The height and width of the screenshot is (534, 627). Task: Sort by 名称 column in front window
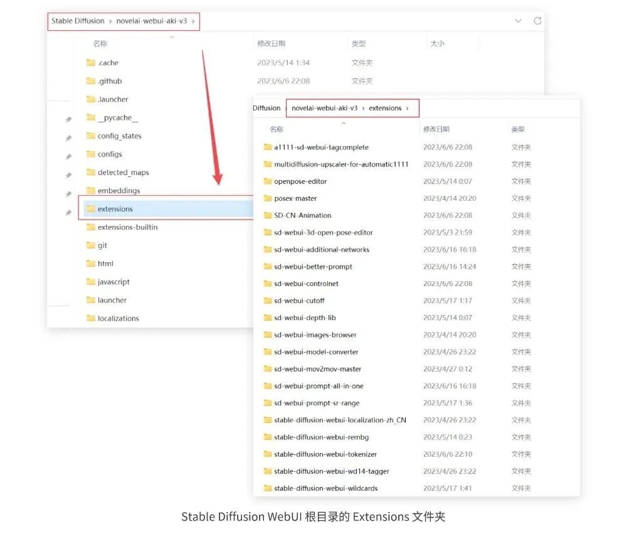[277, 129]
